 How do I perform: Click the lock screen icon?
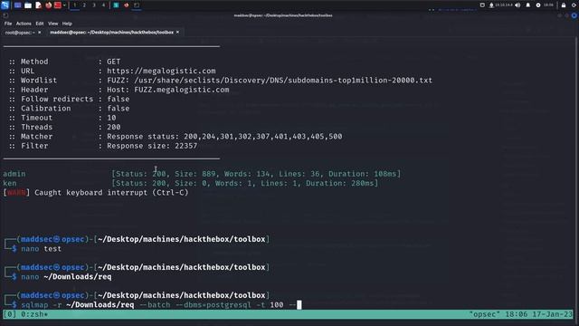coord(564,5)
